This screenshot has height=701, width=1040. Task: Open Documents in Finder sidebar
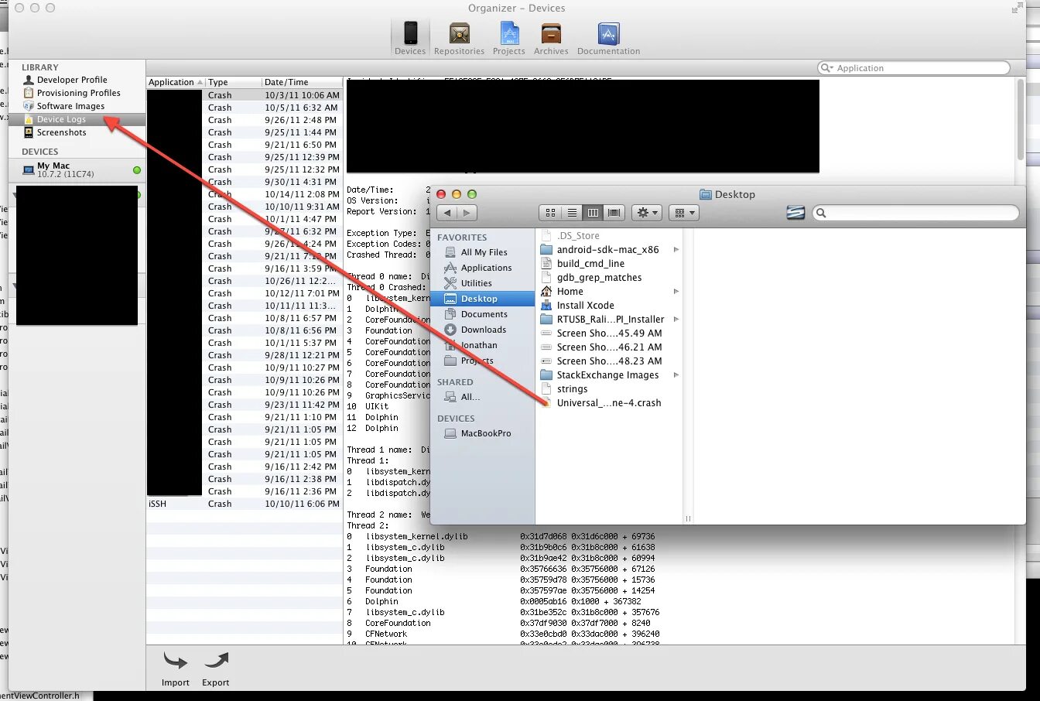tap(482, 314)
